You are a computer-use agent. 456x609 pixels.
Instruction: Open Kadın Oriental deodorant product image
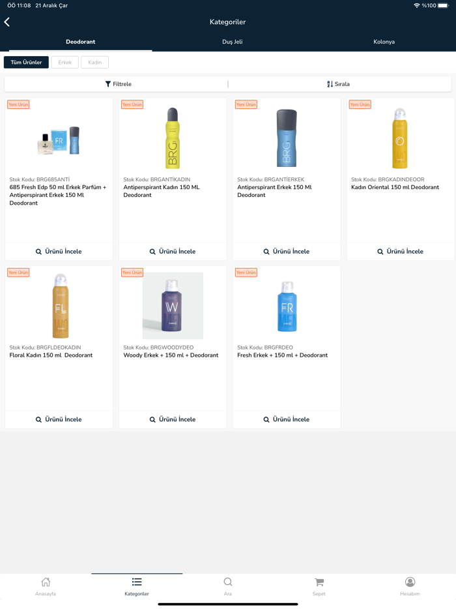pos(400,138)
